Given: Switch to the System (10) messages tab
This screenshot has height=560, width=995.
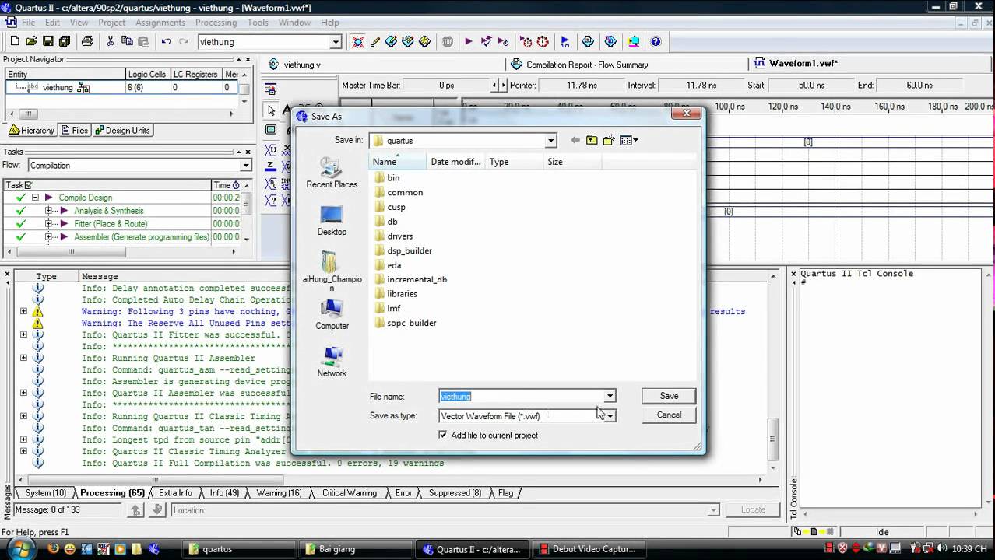Looking at the screenshot, I should pyautogui.click(x=44, y=493).
